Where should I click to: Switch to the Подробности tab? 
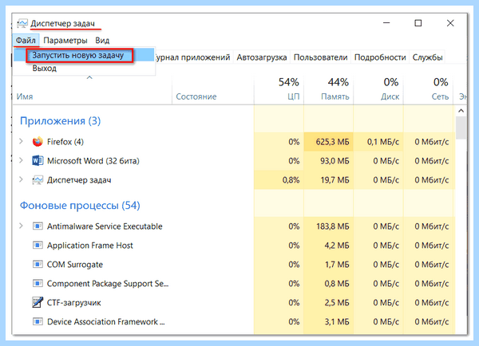click(380, 57)
